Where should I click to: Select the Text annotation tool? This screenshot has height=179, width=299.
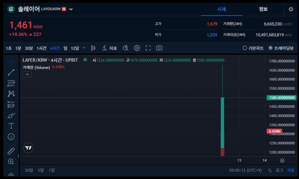coord(11,126)
